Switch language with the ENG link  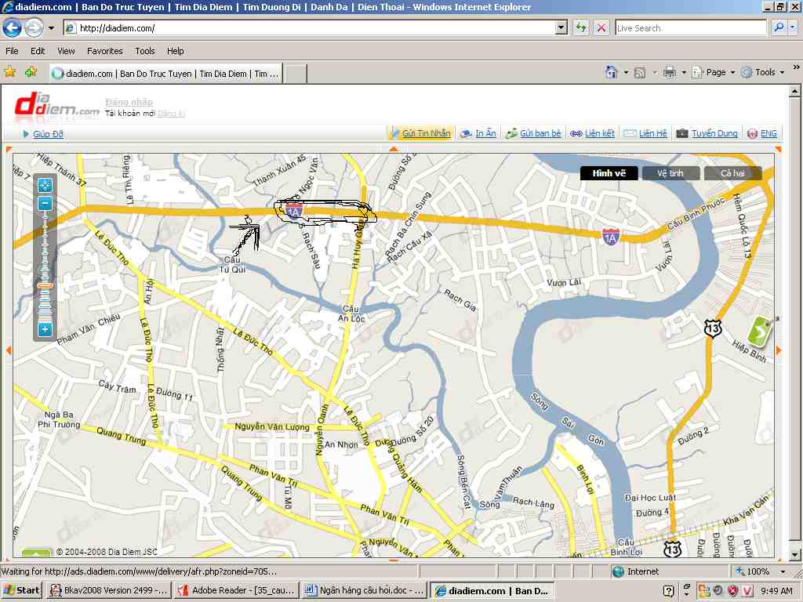point(768,133)
